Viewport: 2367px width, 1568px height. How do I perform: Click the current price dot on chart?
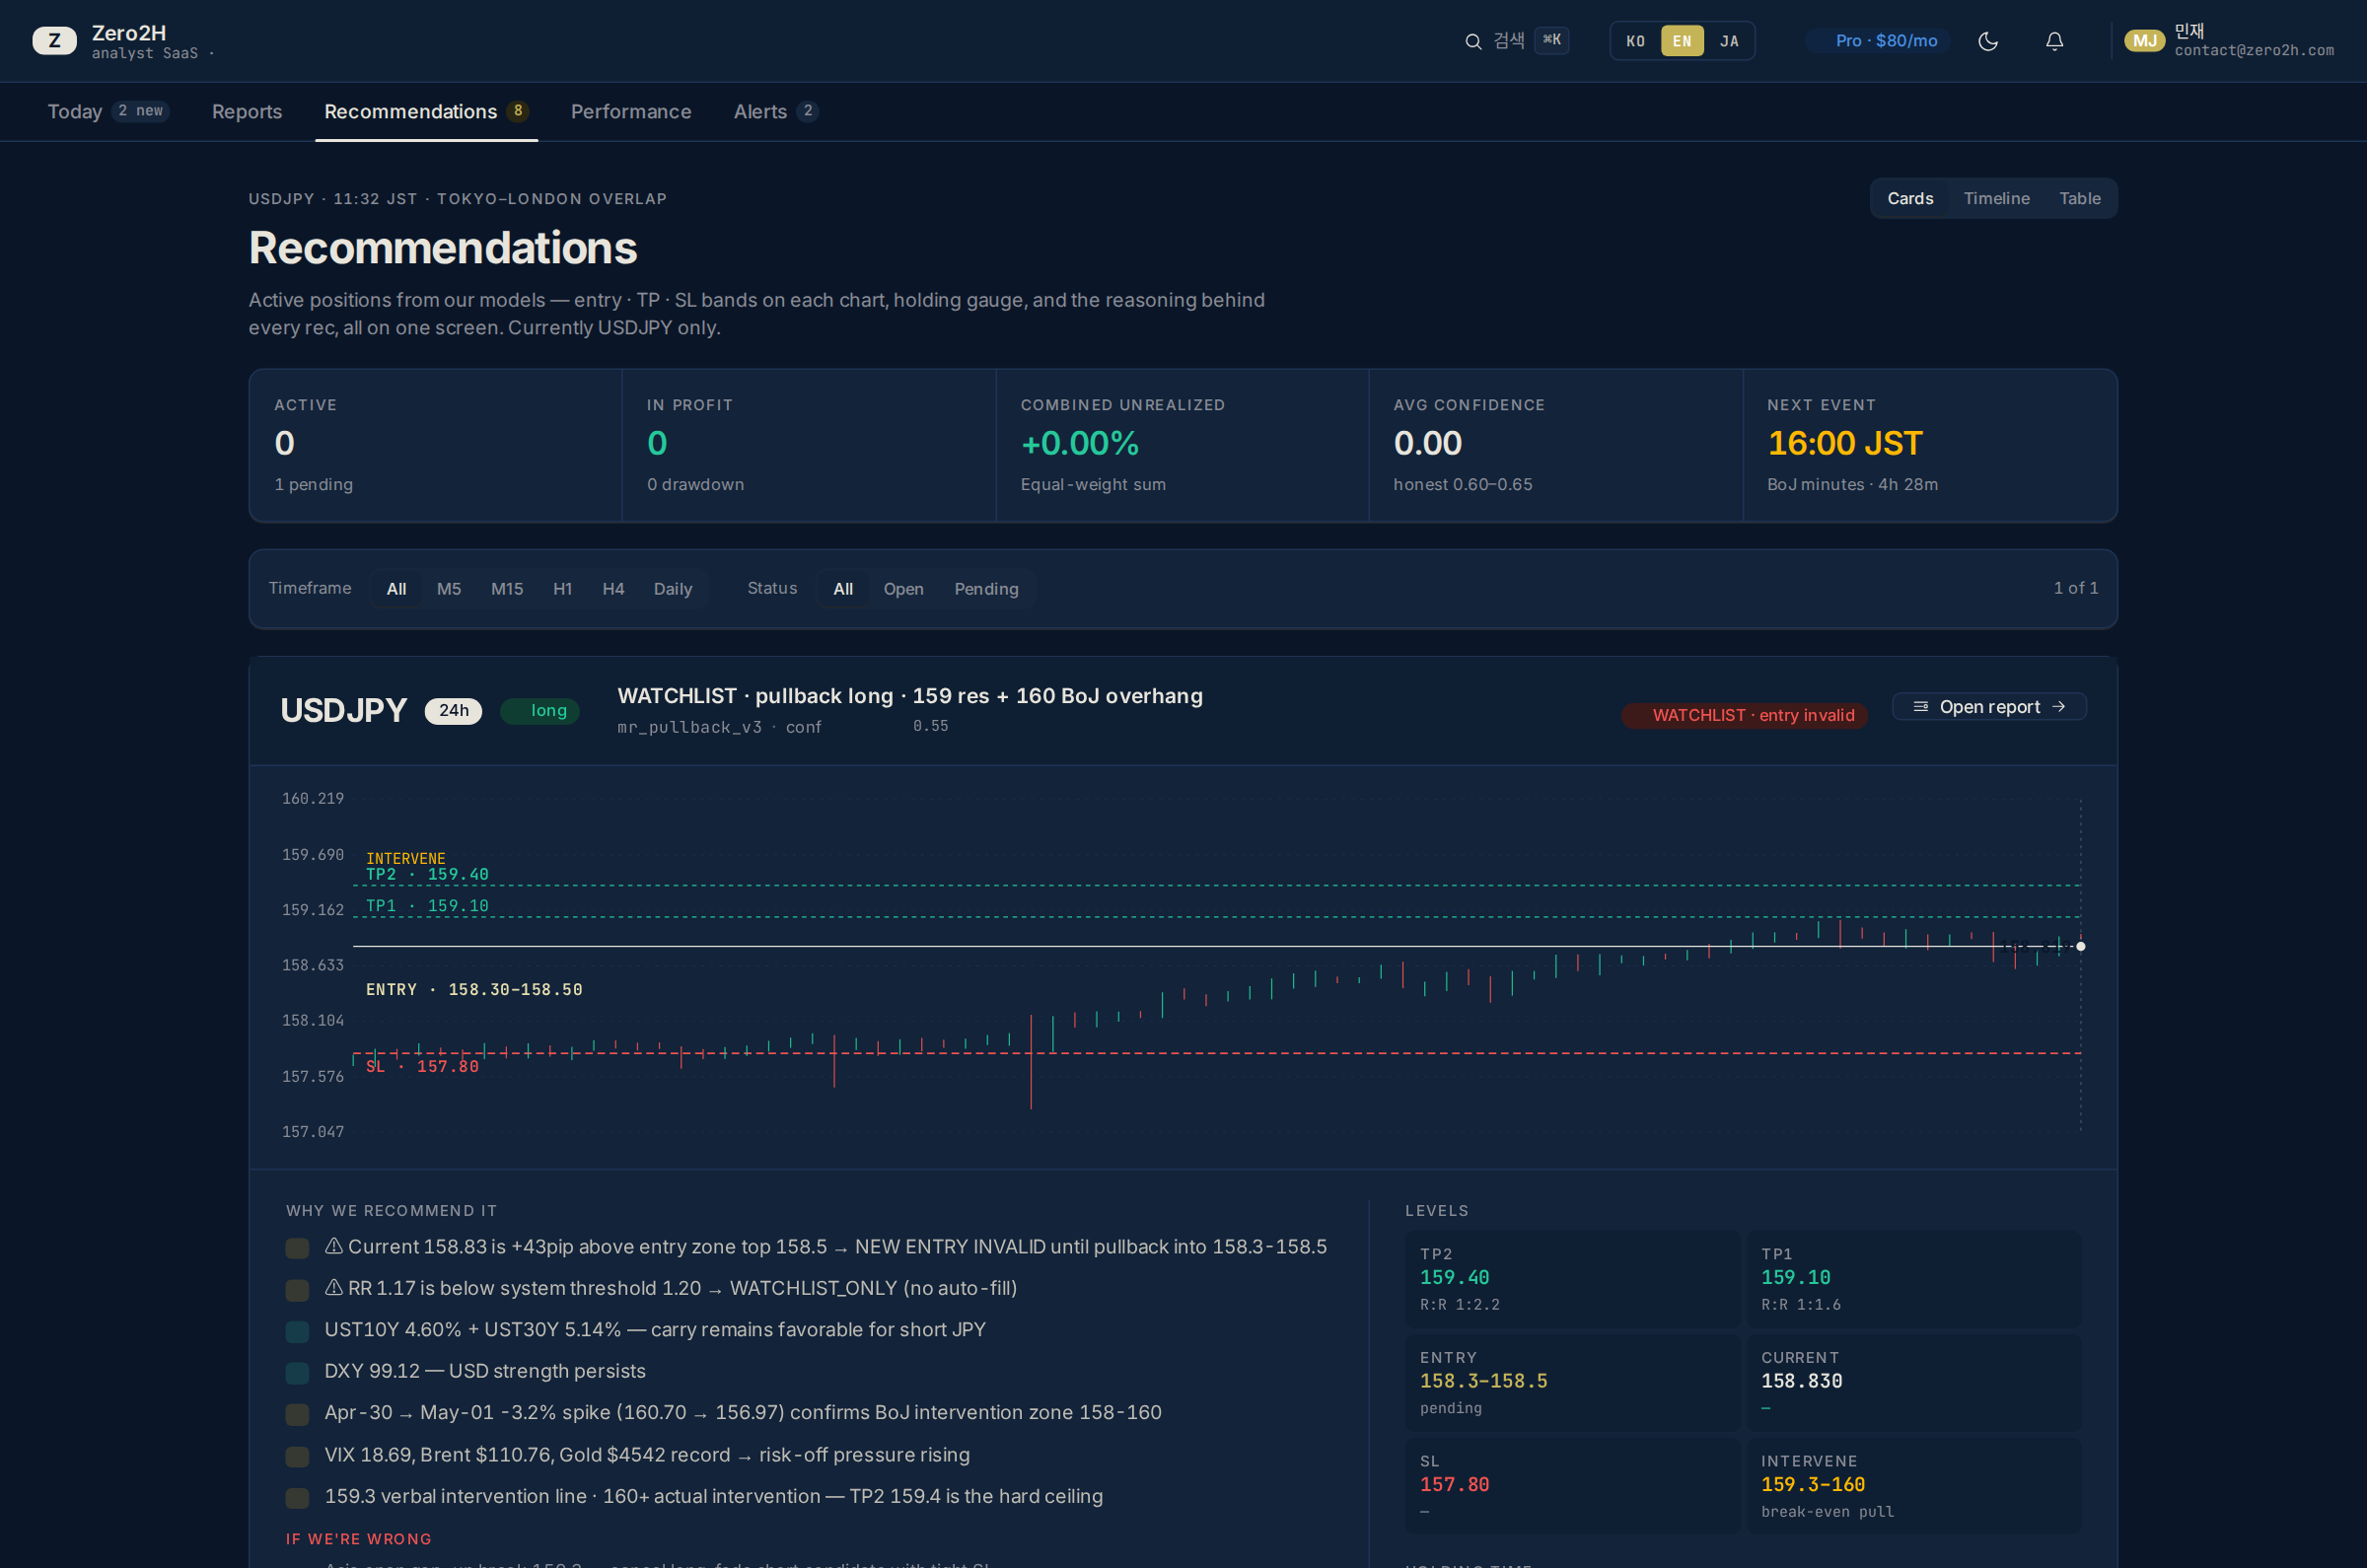(x=2080, y=946)
